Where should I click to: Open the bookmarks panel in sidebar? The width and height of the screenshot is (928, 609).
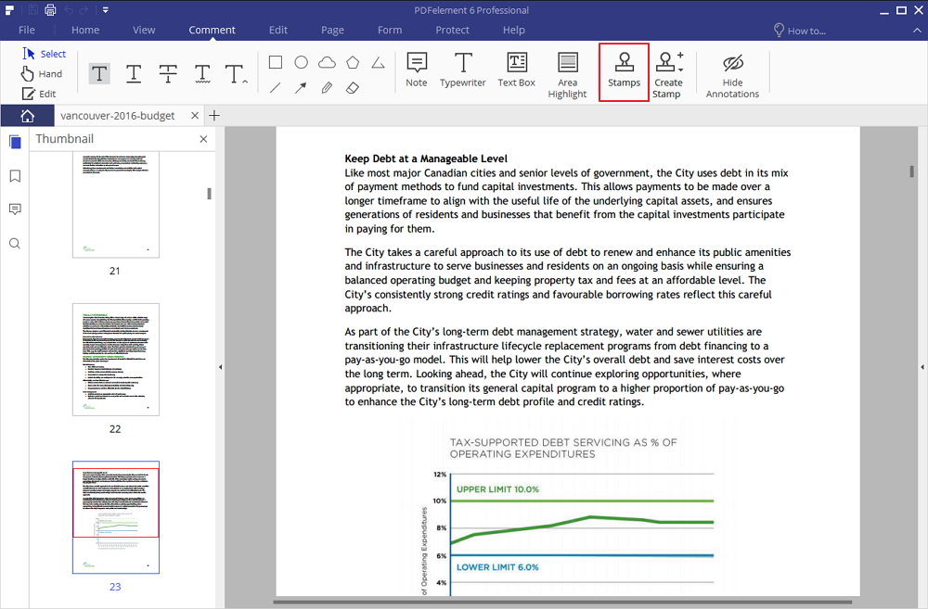[x=14, y=176]
